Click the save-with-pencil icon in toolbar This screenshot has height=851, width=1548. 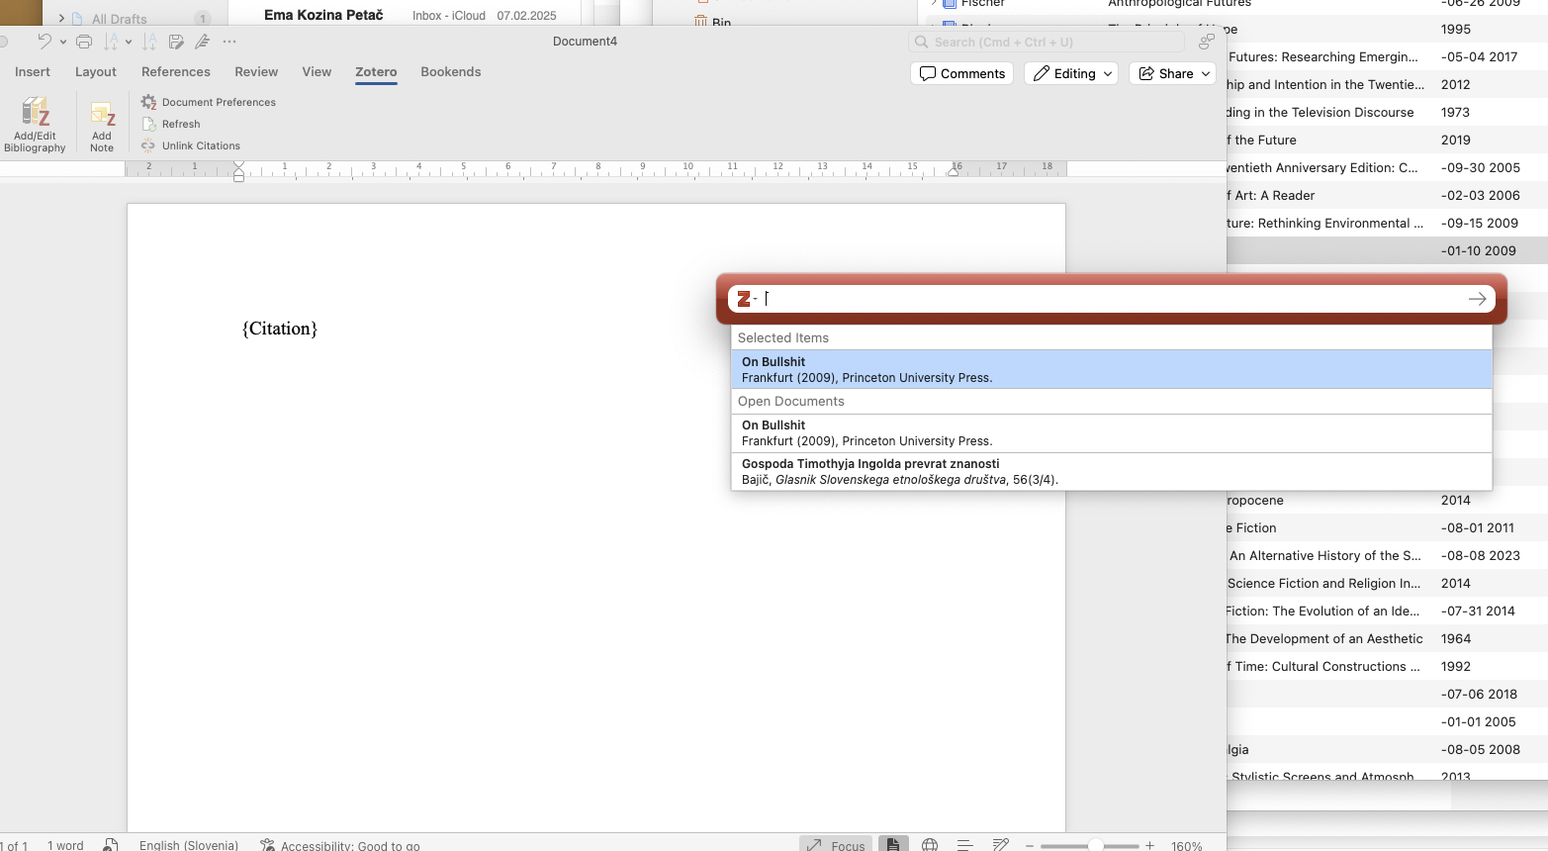176,42
